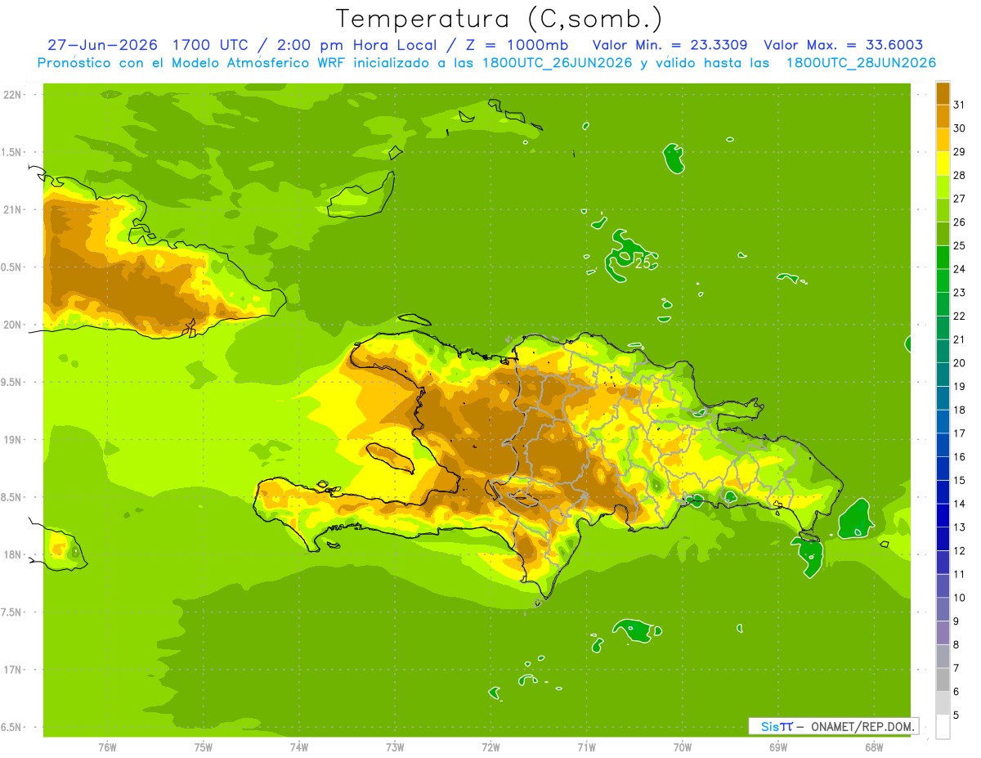981x758 pixels.
Task: Click valid-until time "1800UTC_28JUN2026"
Action: pos(861,63)
